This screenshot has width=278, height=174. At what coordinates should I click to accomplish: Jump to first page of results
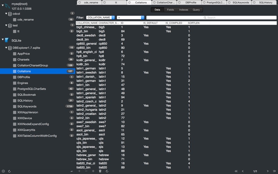coord(236,171)
